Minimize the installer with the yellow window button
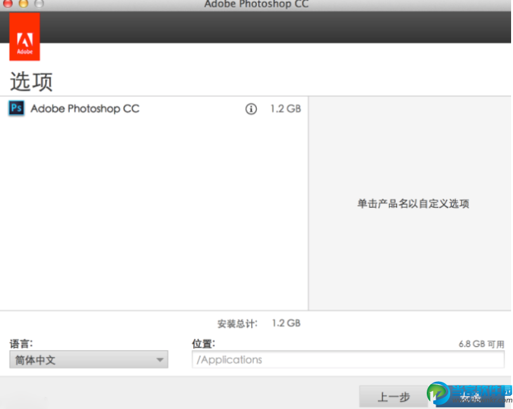Screen dimensions: 513x409 pyautogui.click(x=23, y=3)
